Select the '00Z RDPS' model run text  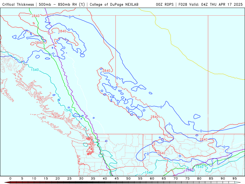tap(165, 4)
